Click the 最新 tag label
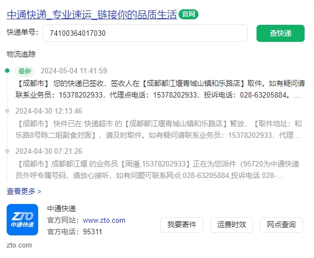 [25, 71]
